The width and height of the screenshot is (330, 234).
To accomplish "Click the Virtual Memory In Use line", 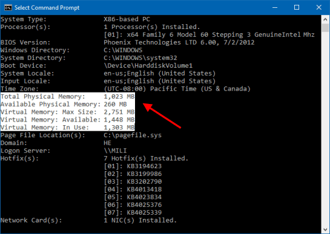I will [x=67, y=128].
